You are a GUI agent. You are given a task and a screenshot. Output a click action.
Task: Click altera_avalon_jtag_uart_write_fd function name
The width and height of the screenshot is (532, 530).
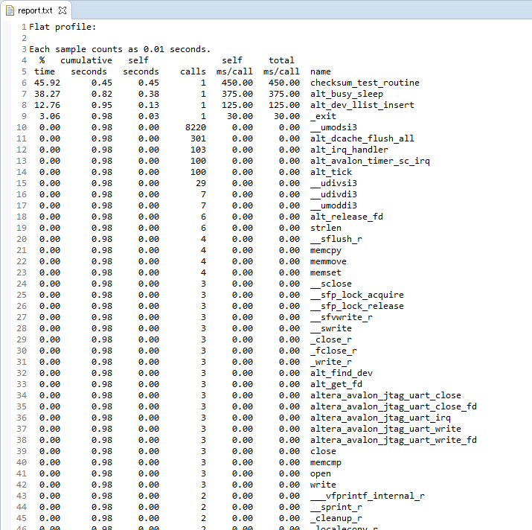pos(393,440)
